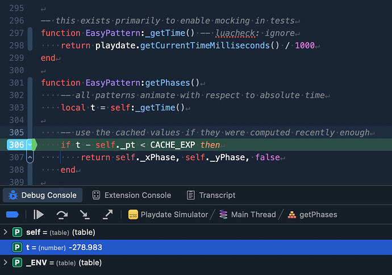Screen dimensions: 392x275
Task: Click the Step Out debug icon
Action: (x=107, y=215)
